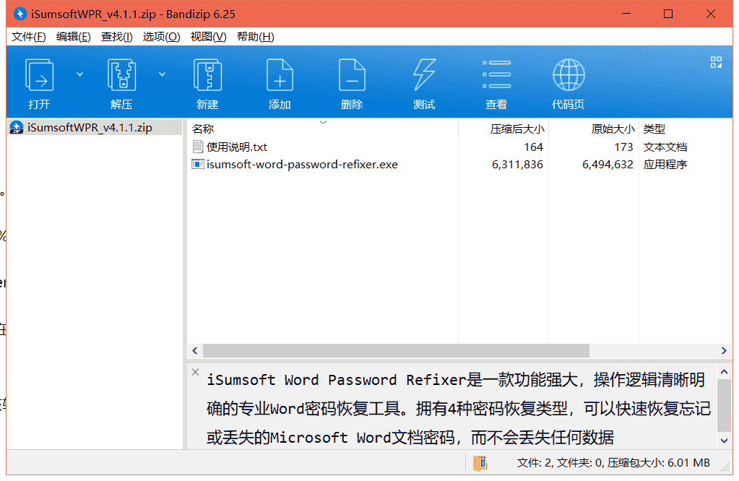Click the zip icon beside iSumsoftWPR_v4.1.1.zip in the tree

[17, 127]
